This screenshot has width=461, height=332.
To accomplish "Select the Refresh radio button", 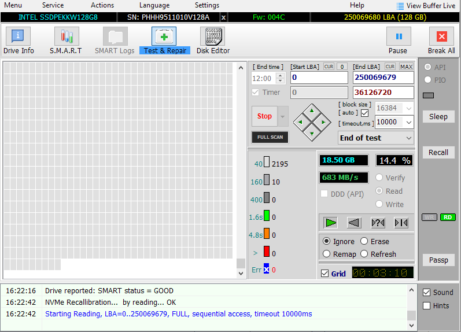I will 364,254.
